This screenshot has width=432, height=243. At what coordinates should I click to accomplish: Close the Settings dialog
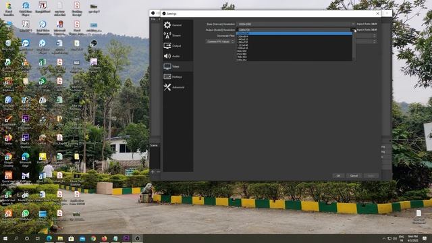click(x=377, y=13)
